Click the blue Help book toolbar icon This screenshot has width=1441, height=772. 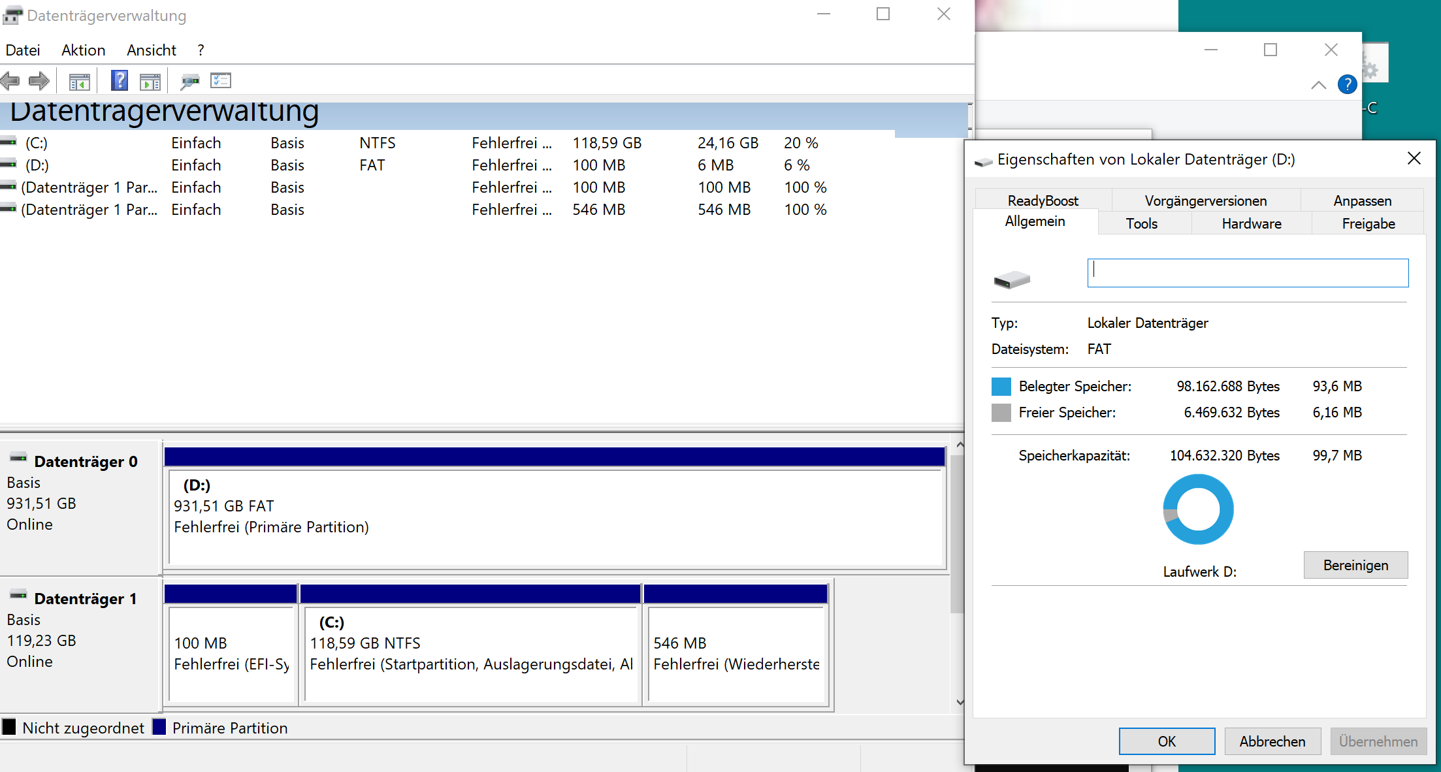click(x=120, y=81)
